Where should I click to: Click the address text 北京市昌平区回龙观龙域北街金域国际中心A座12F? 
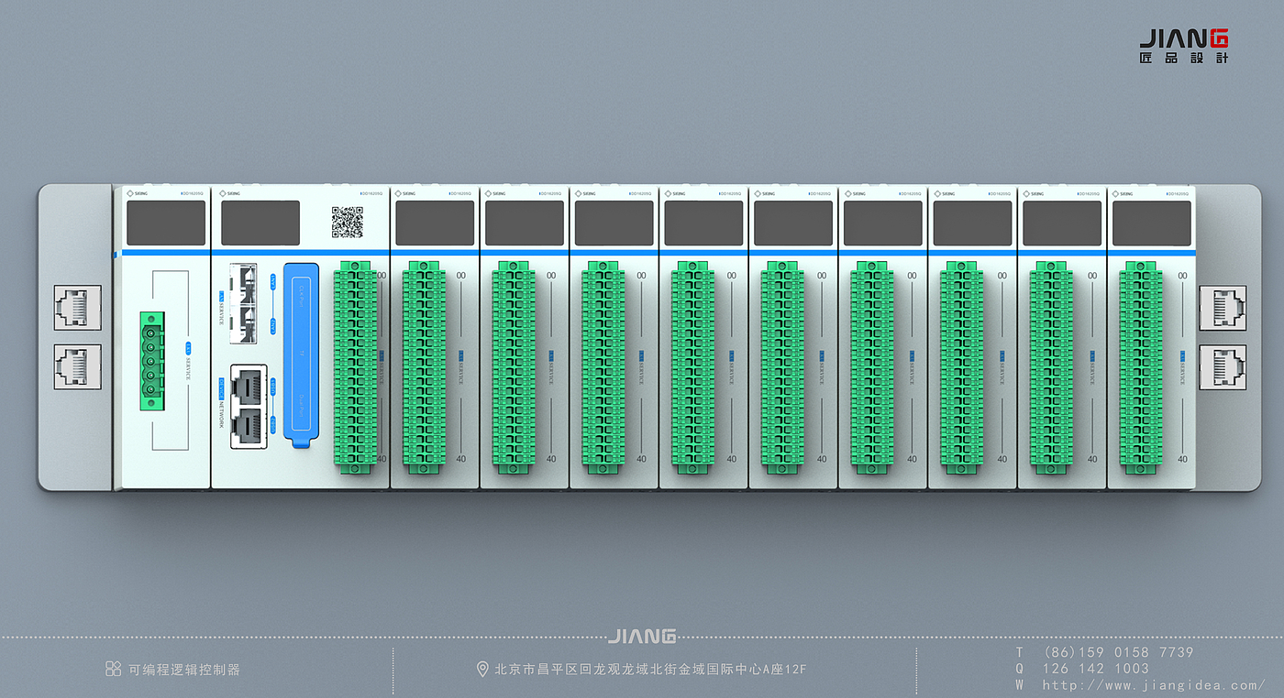[650, 670]
